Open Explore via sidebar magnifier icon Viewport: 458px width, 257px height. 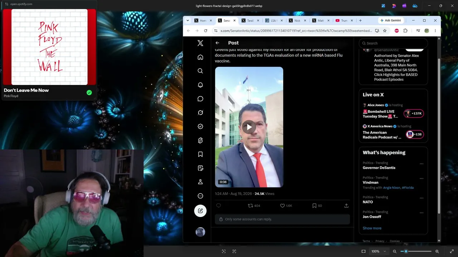pos(200,71)
